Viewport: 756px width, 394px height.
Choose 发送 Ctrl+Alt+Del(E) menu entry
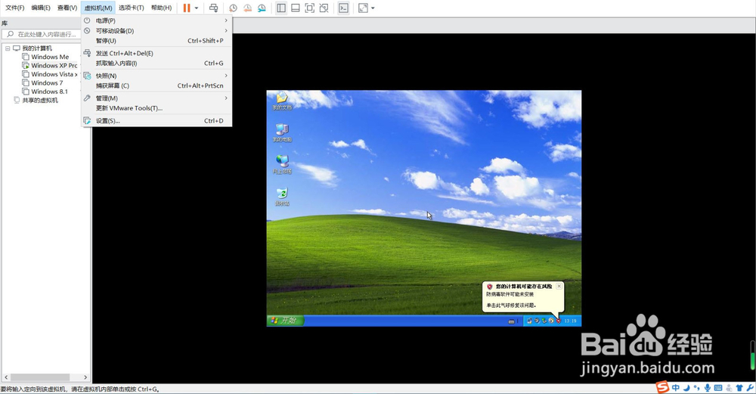[156, 54]
